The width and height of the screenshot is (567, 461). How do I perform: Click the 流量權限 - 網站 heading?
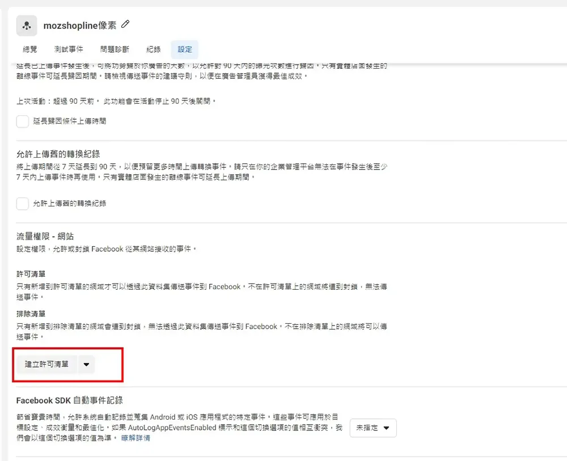click(45, 236)
